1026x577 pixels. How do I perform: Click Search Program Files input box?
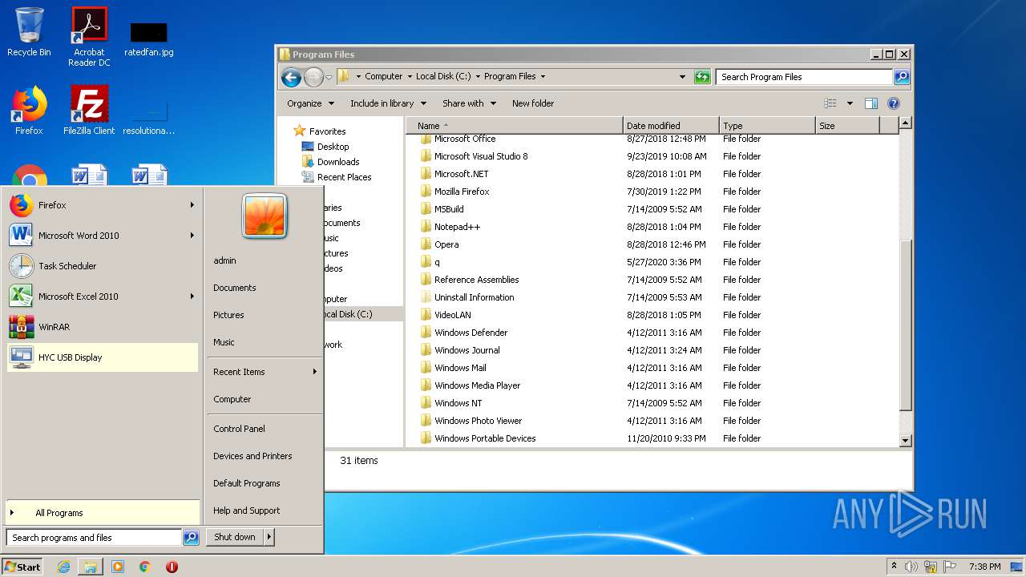804,77
